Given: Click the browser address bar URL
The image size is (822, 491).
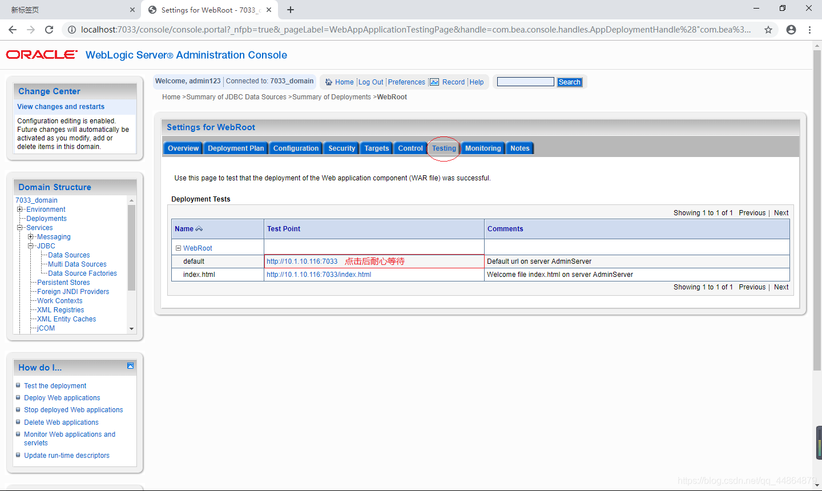Looking at the screenshot, I should click(416, 30).
